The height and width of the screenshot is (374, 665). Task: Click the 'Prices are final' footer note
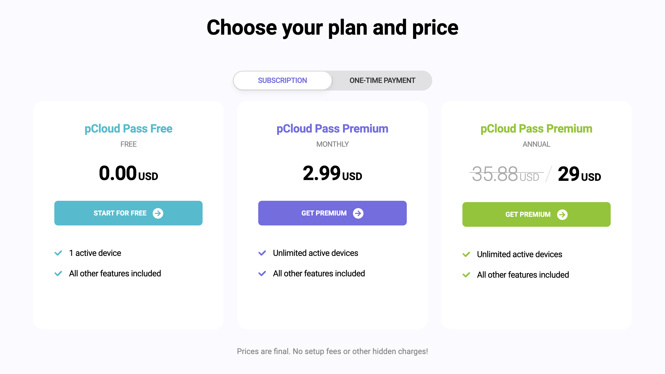pos(332,351)
